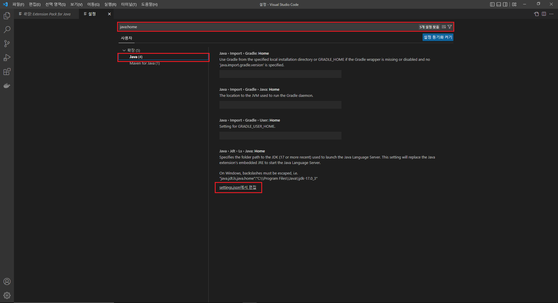This screenshot has width=558, height=303.
Task: Click the Java › Import › Gradle: Home title
Action: pos(244,54)
